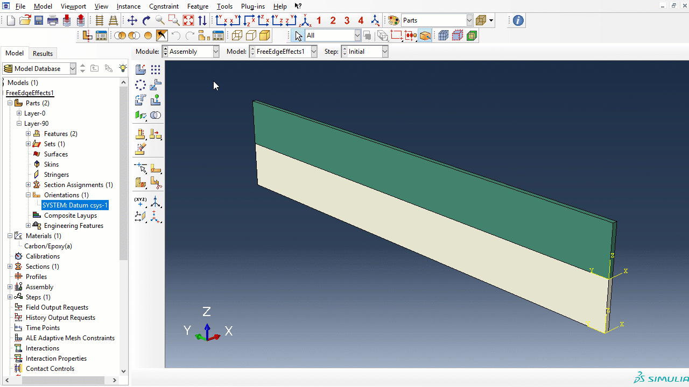689x387 pixels.
Task: Click the lightbulb icon in model tree header
Action: (x=123, y=68)
